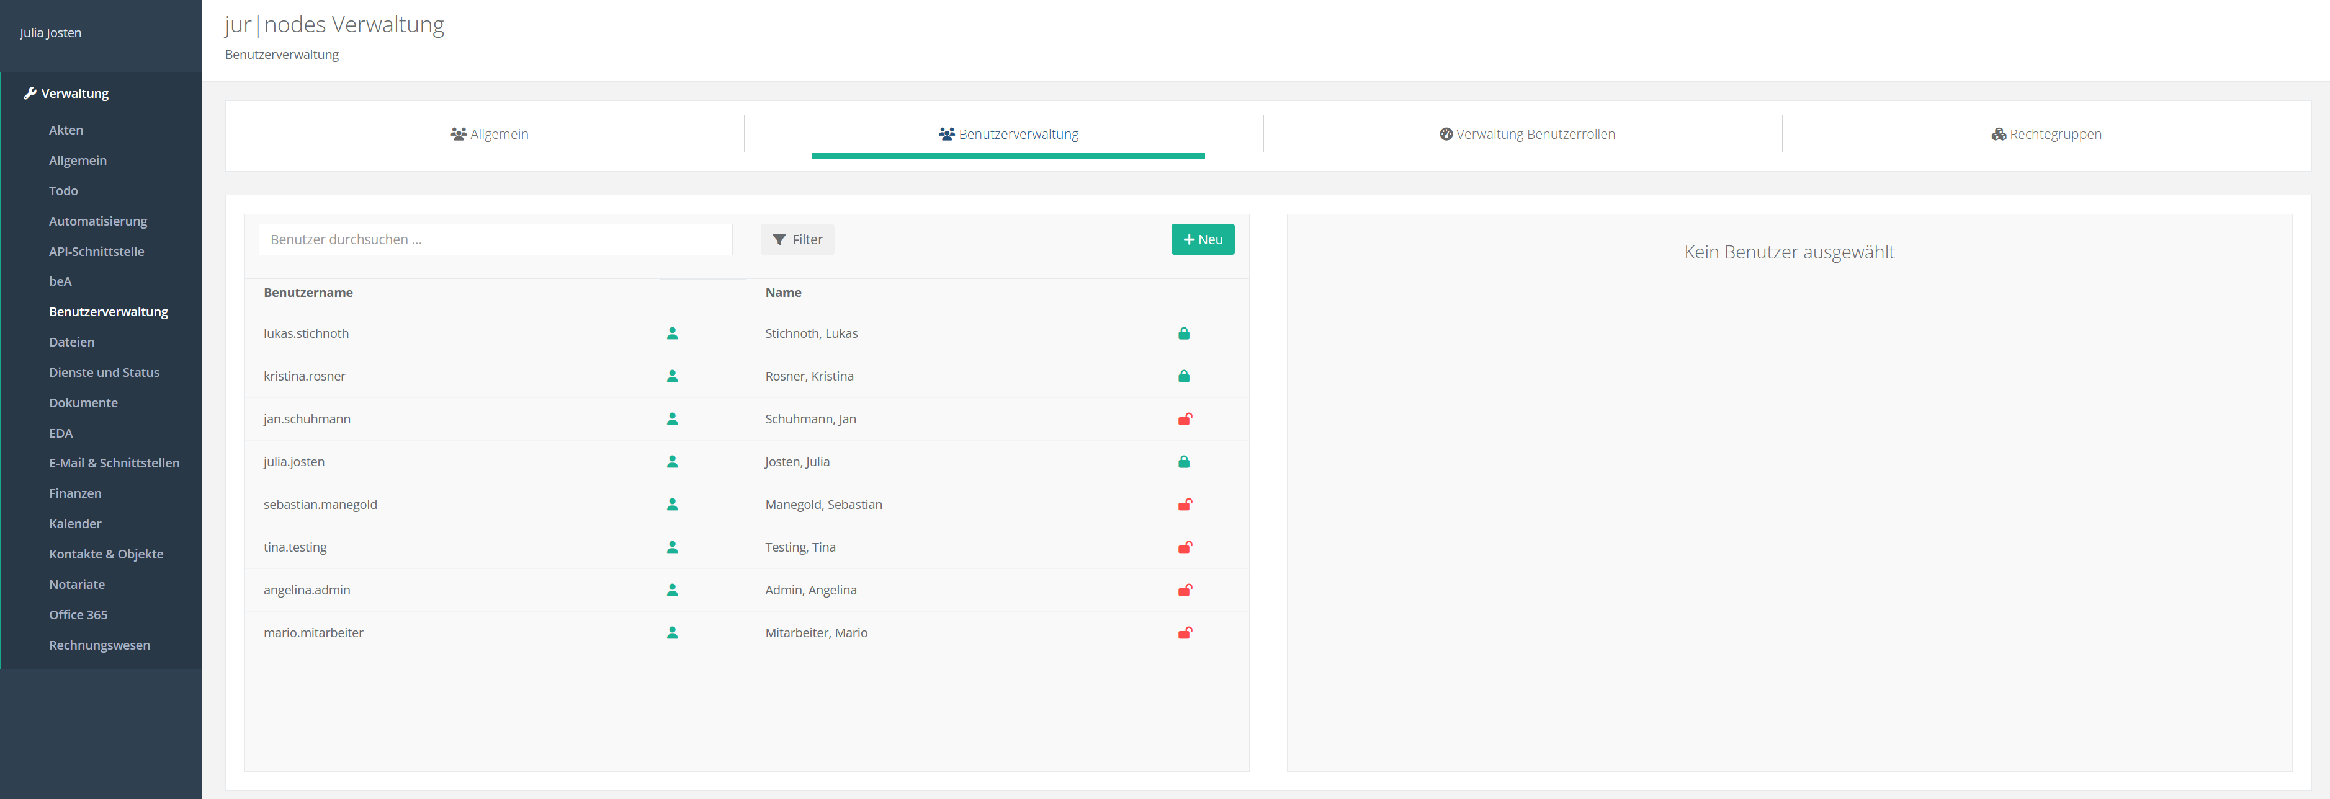Toggle lock status for Josten, Julia
The width and height of the screenshot is (2330, 799).
point(1183,462)
